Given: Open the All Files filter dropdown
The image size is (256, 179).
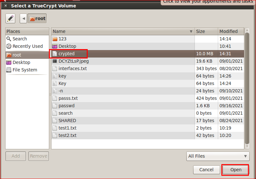Looking at the screenshot, I should point(218,156).
